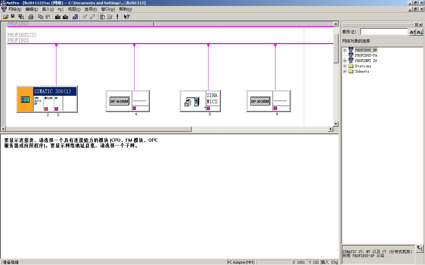Click the Download to PLC icon
Screen dimensions: 425x265
point(58,17)
